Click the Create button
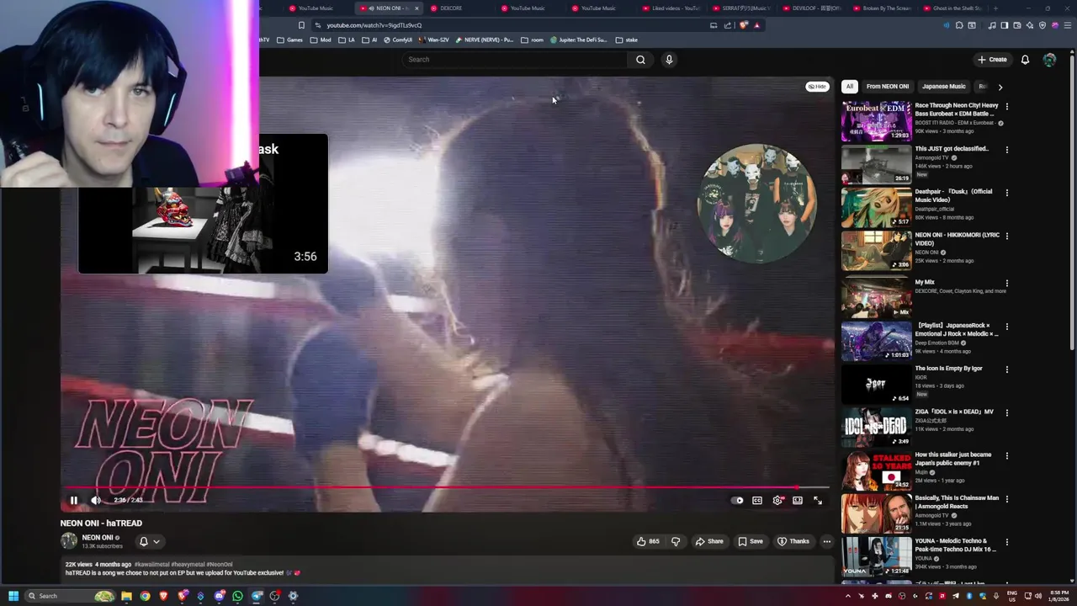This screenshot has height=606, width=1077. 993,60
